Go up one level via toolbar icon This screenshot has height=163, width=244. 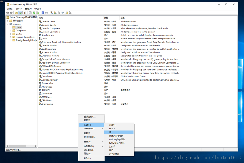(x=16, y=13)
